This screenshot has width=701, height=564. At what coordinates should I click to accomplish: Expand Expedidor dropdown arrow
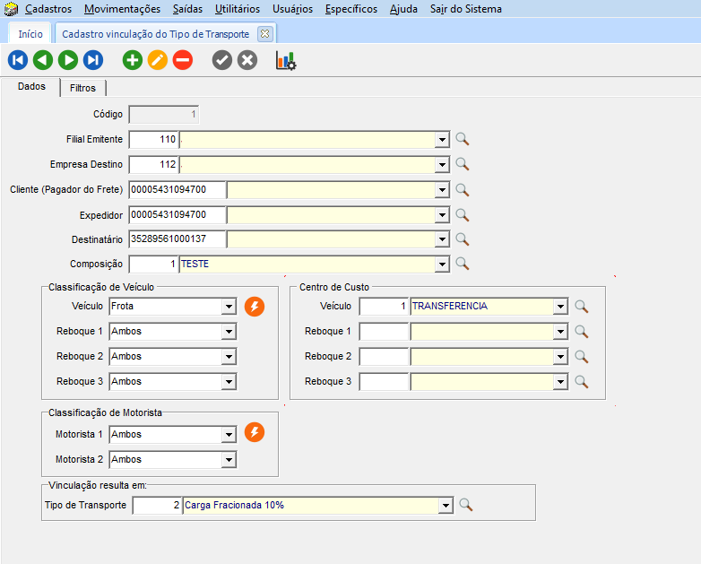click(442, 215)
